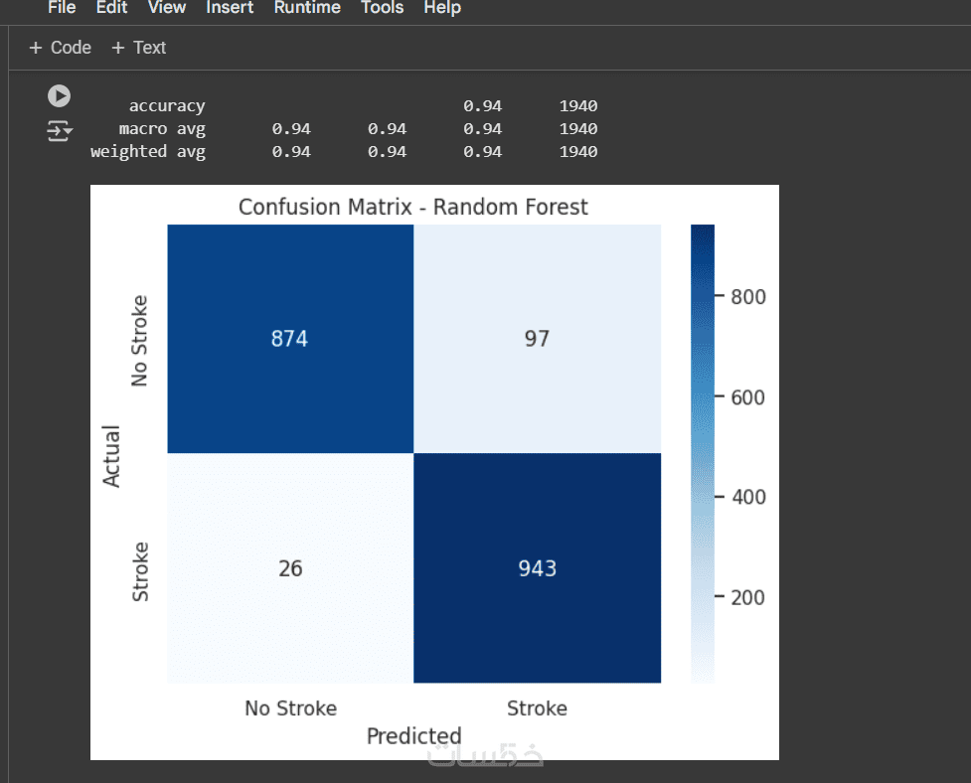This screenshot has height=783, width=971.
Task: Click the 943 true positive cell
Action: (x=537, y=568)
